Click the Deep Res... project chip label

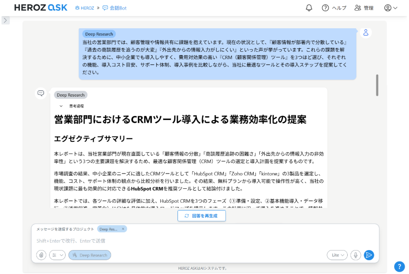(x=108, y=229)
